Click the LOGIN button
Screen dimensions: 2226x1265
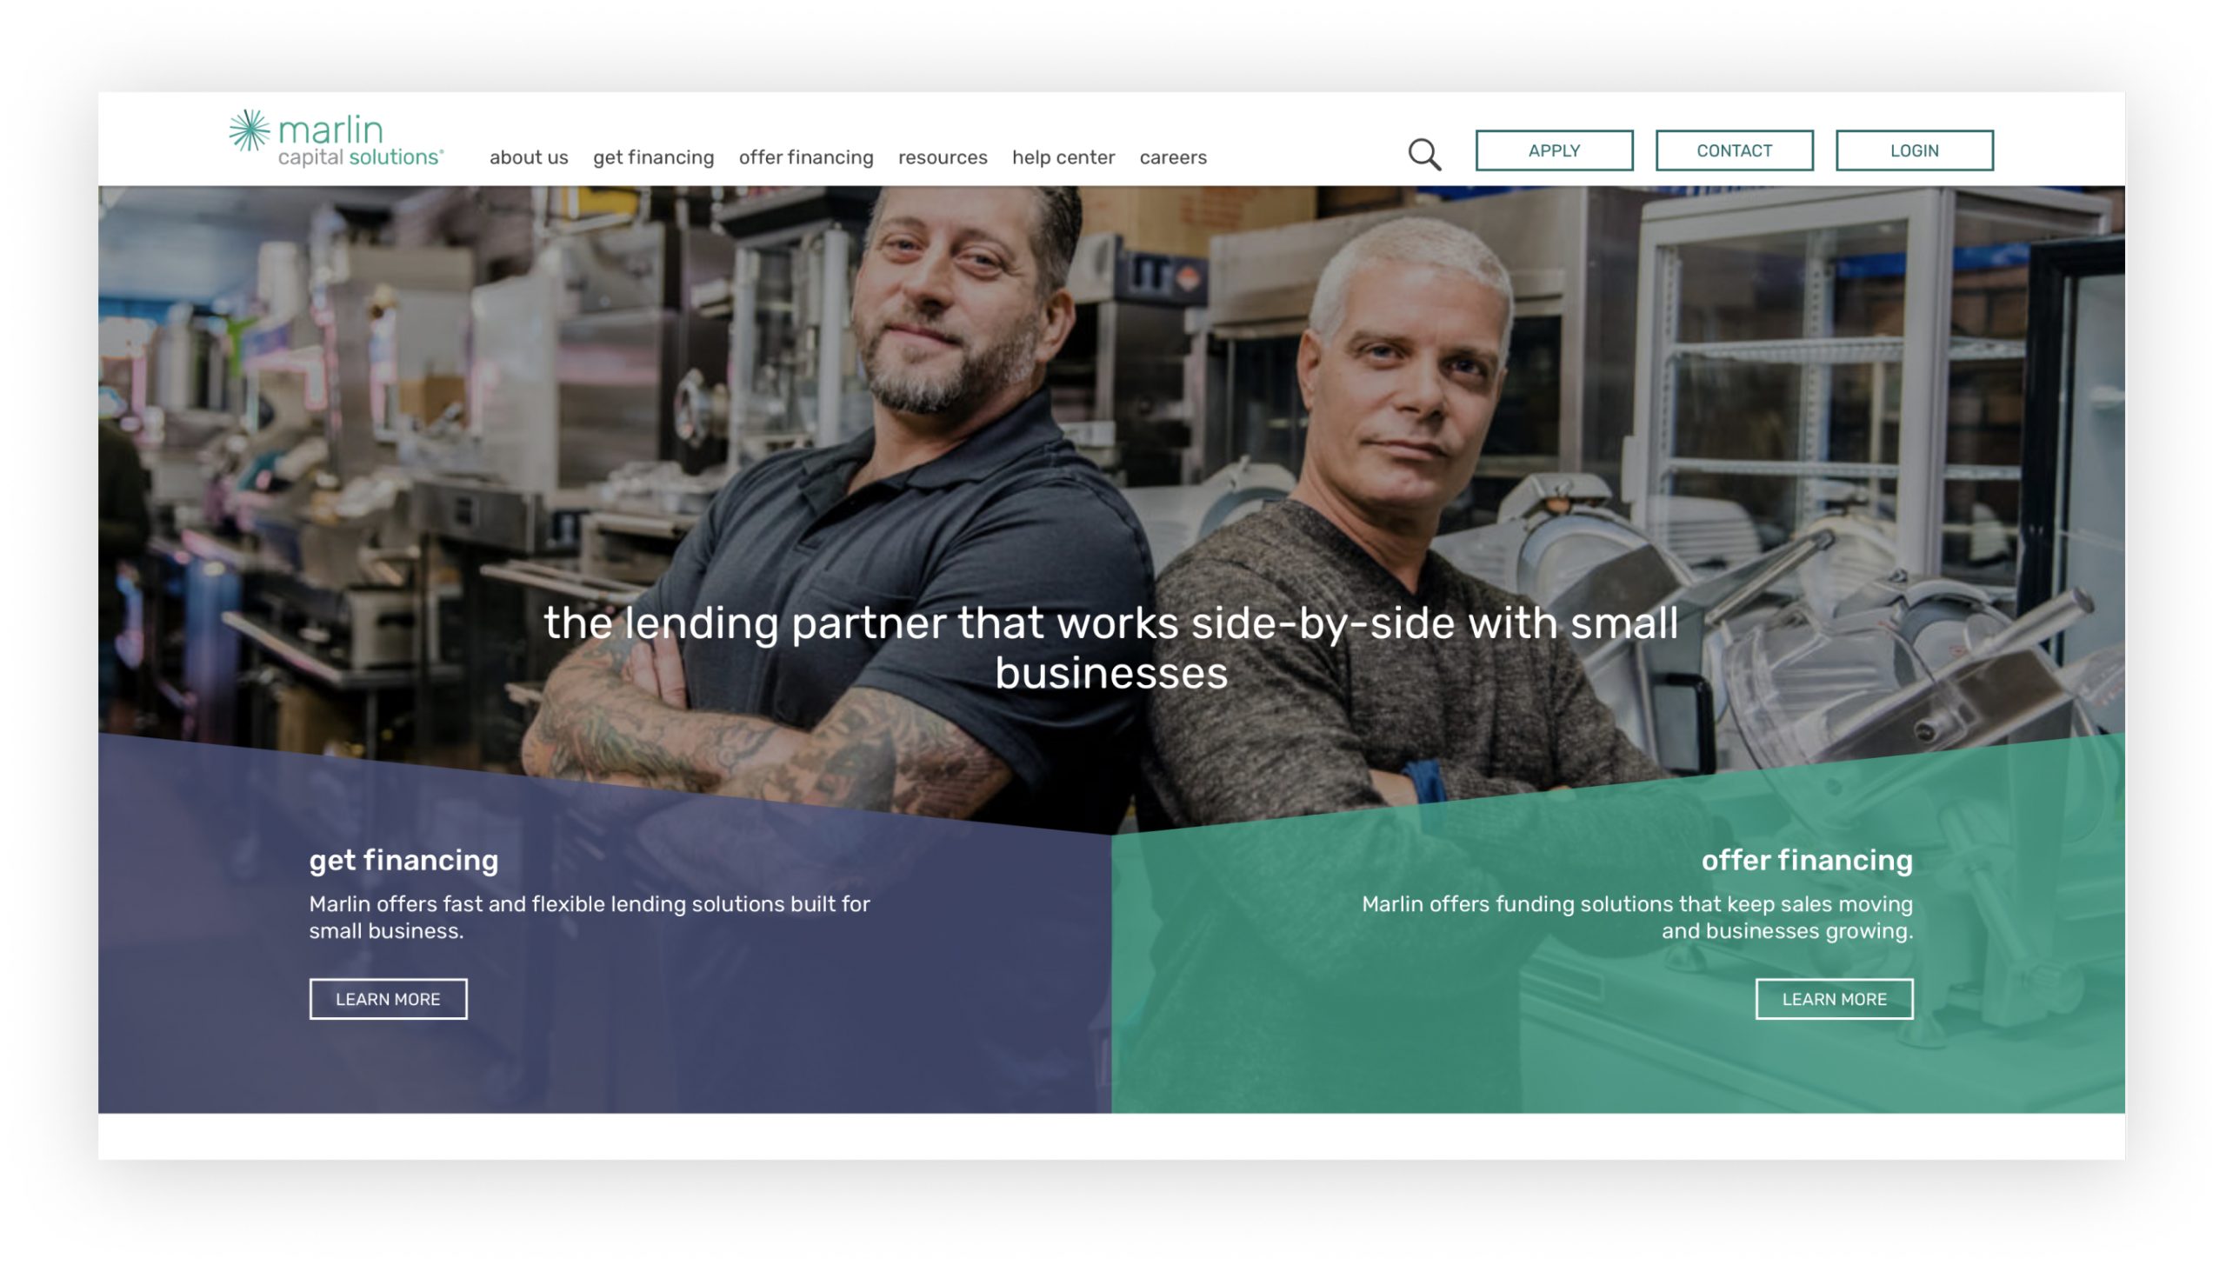1914,150
